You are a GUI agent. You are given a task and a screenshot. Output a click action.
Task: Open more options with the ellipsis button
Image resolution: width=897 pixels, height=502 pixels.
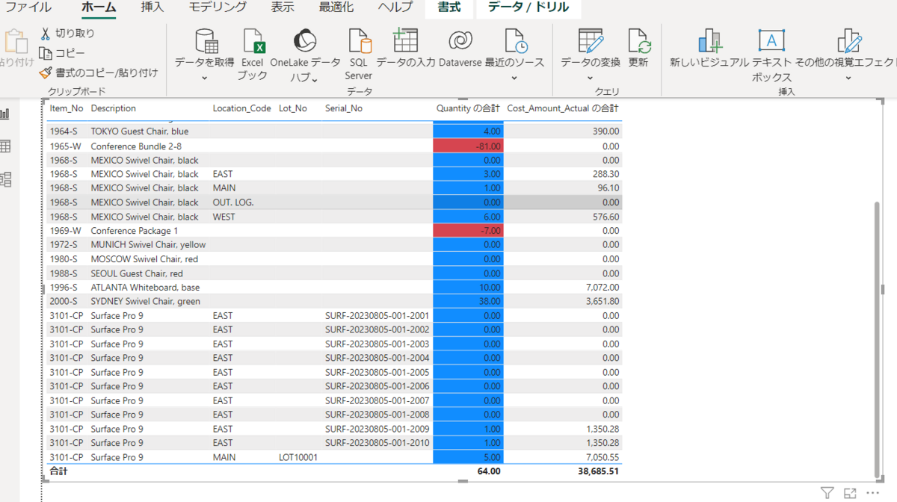(873, 493)
